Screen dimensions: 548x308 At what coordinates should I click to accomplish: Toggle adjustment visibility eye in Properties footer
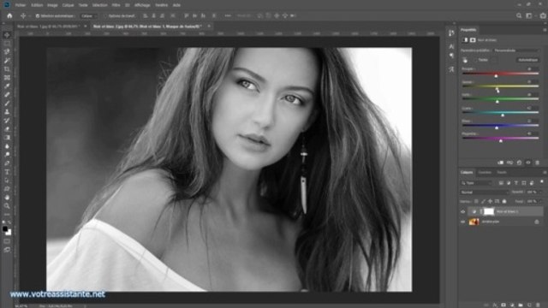528,163
